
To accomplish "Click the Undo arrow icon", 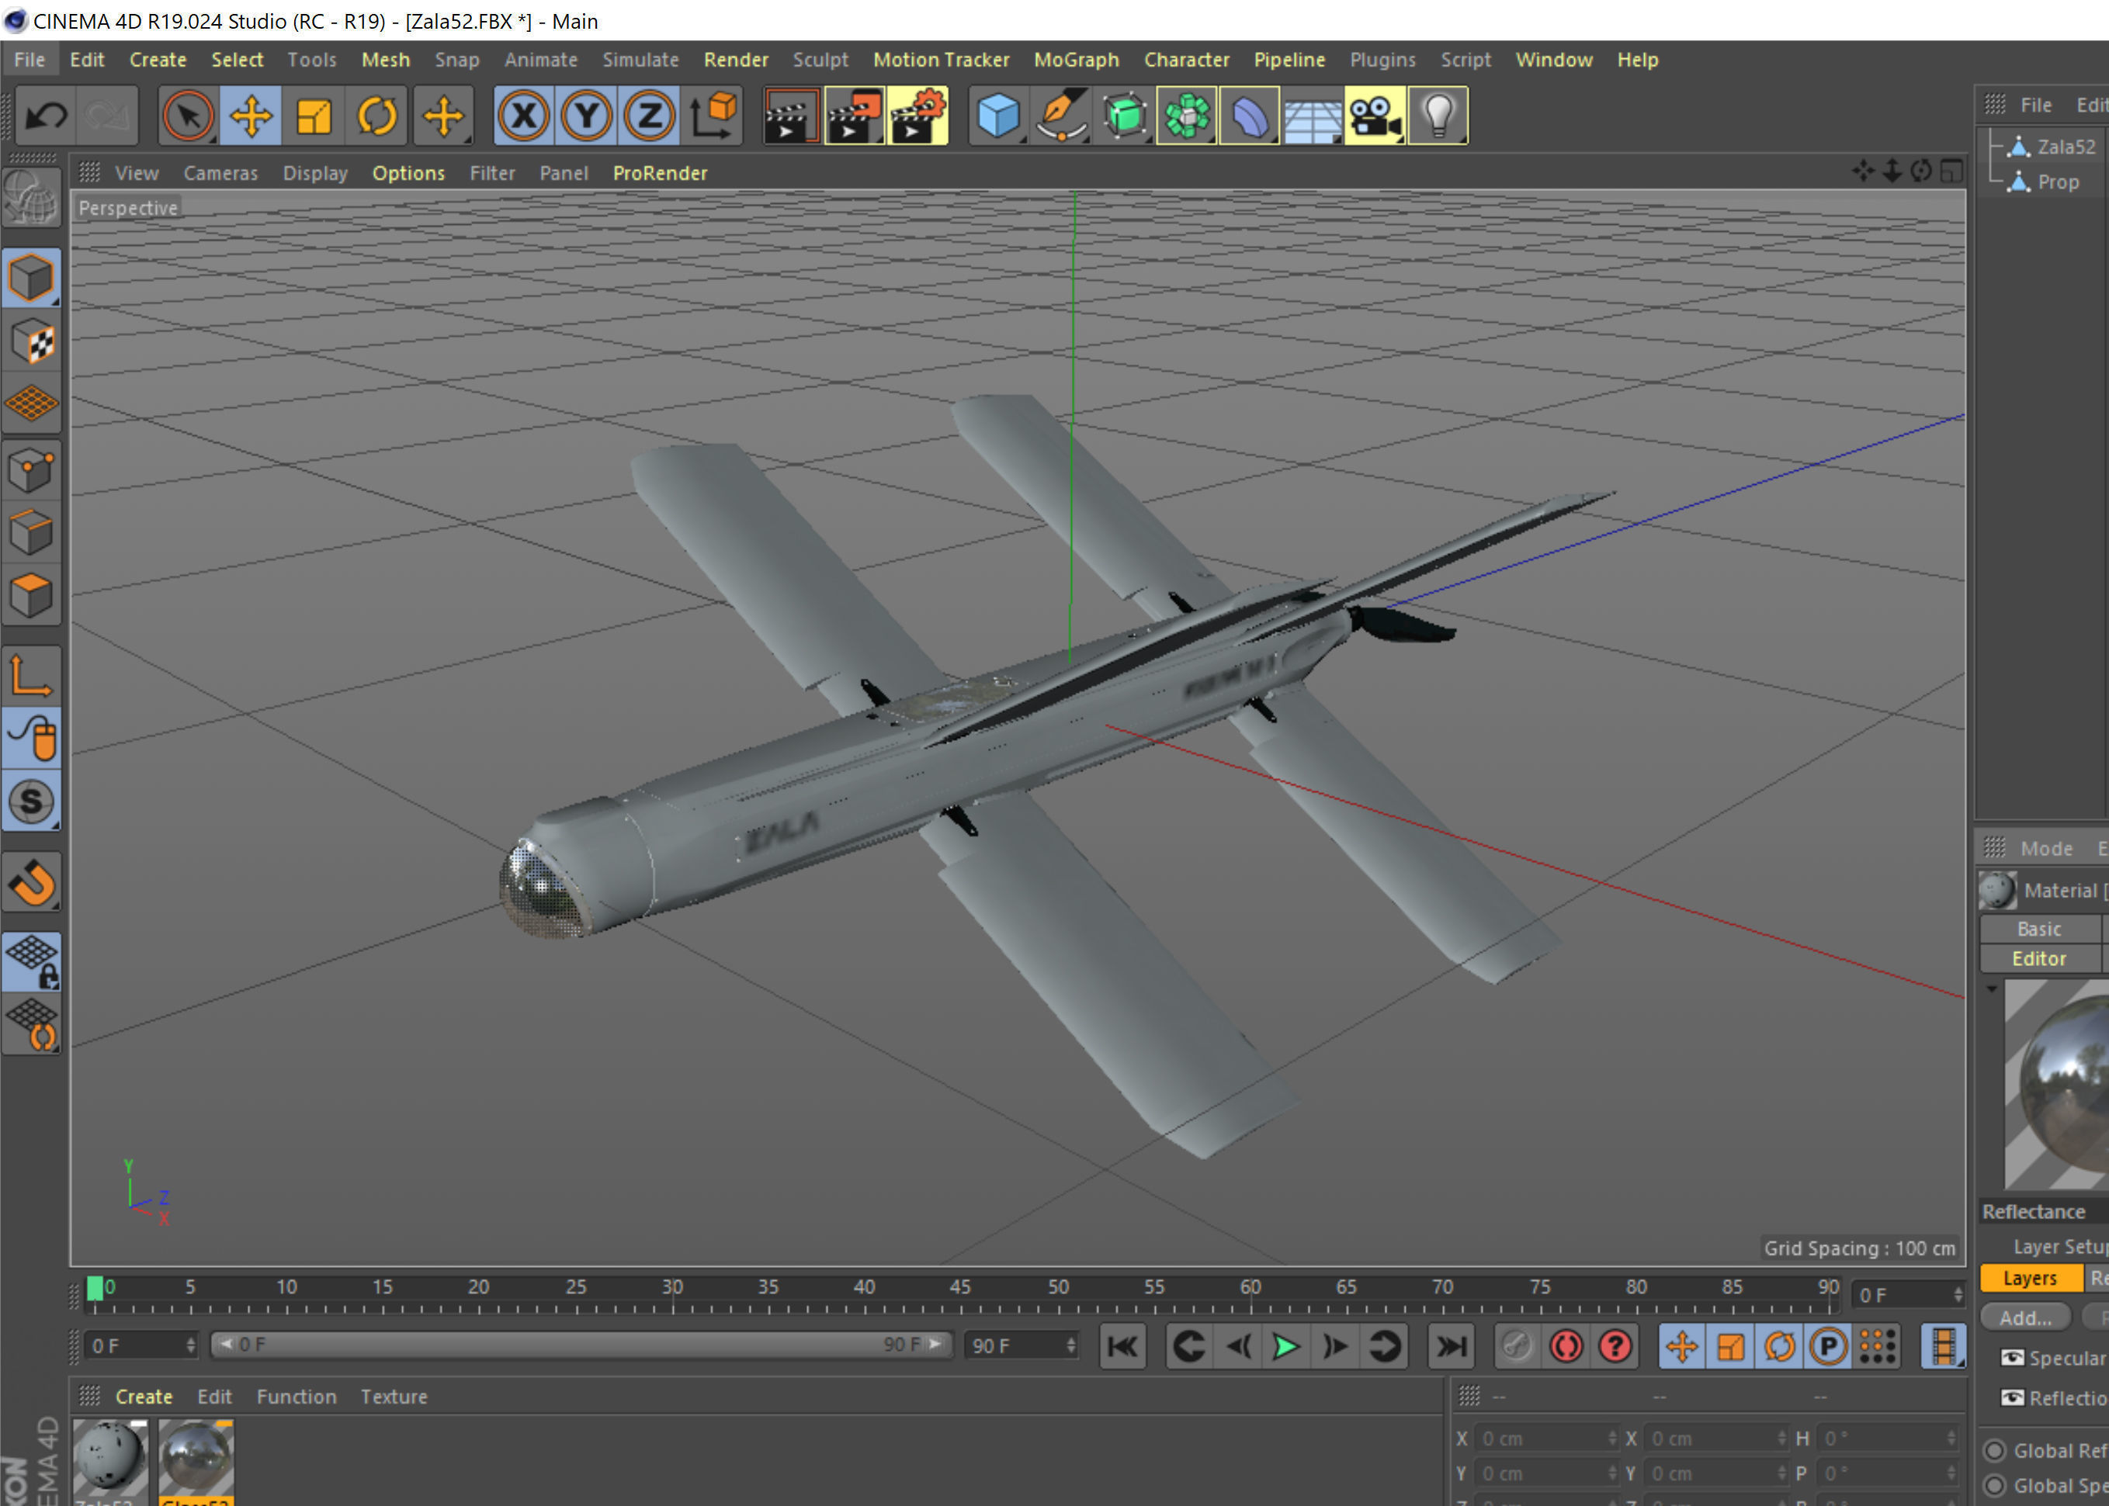I will [x=46, y=116].
